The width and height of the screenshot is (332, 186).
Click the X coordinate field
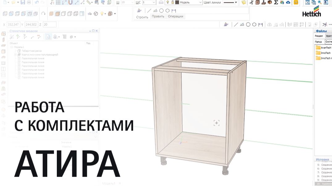point(13,25)
